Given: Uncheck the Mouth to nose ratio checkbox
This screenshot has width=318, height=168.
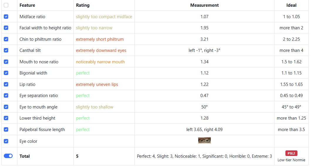Looking at the screenshot, I should click(x=6, y=62).
